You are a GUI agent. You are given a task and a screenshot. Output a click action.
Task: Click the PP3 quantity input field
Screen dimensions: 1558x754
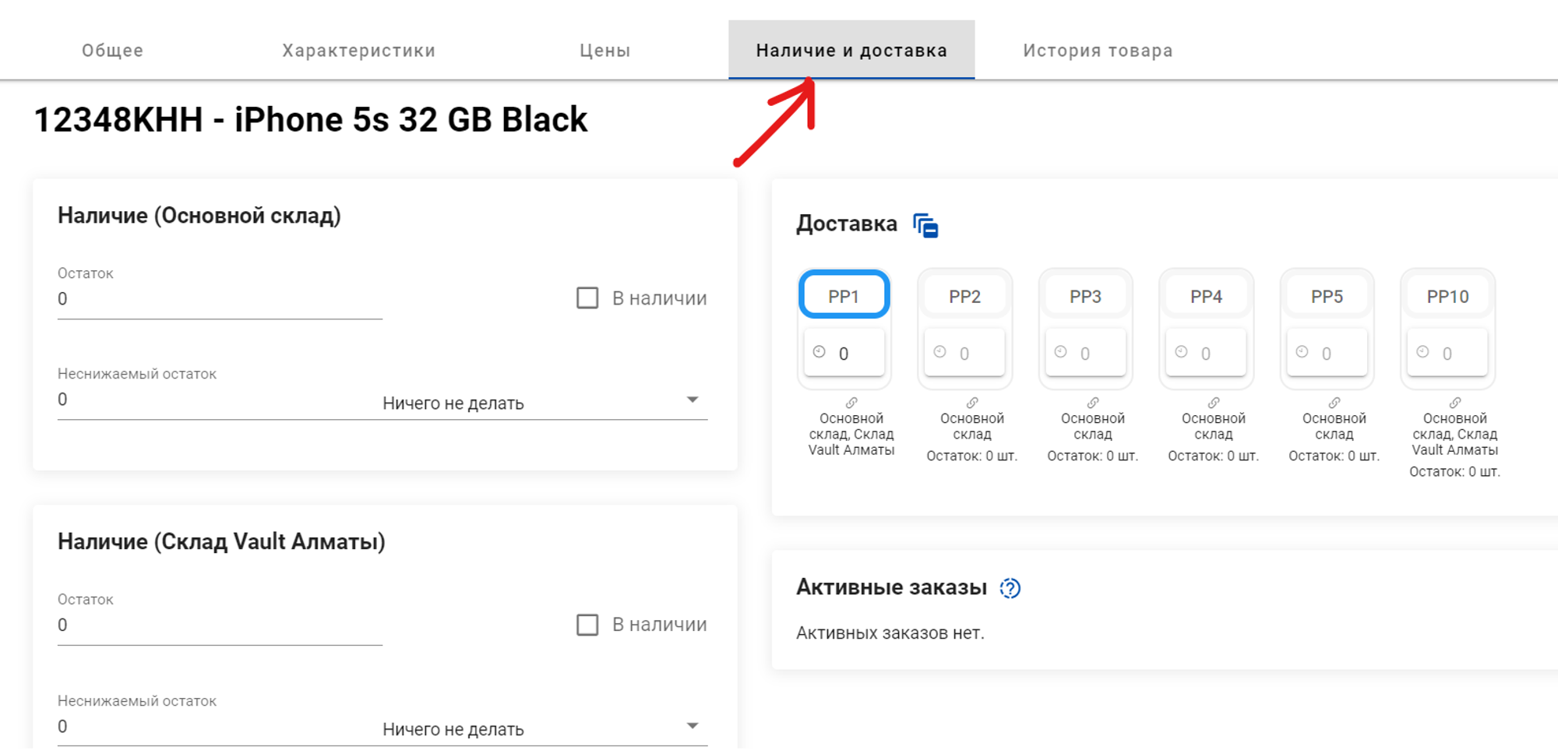pyautogui.click(x=1093, y=354)
